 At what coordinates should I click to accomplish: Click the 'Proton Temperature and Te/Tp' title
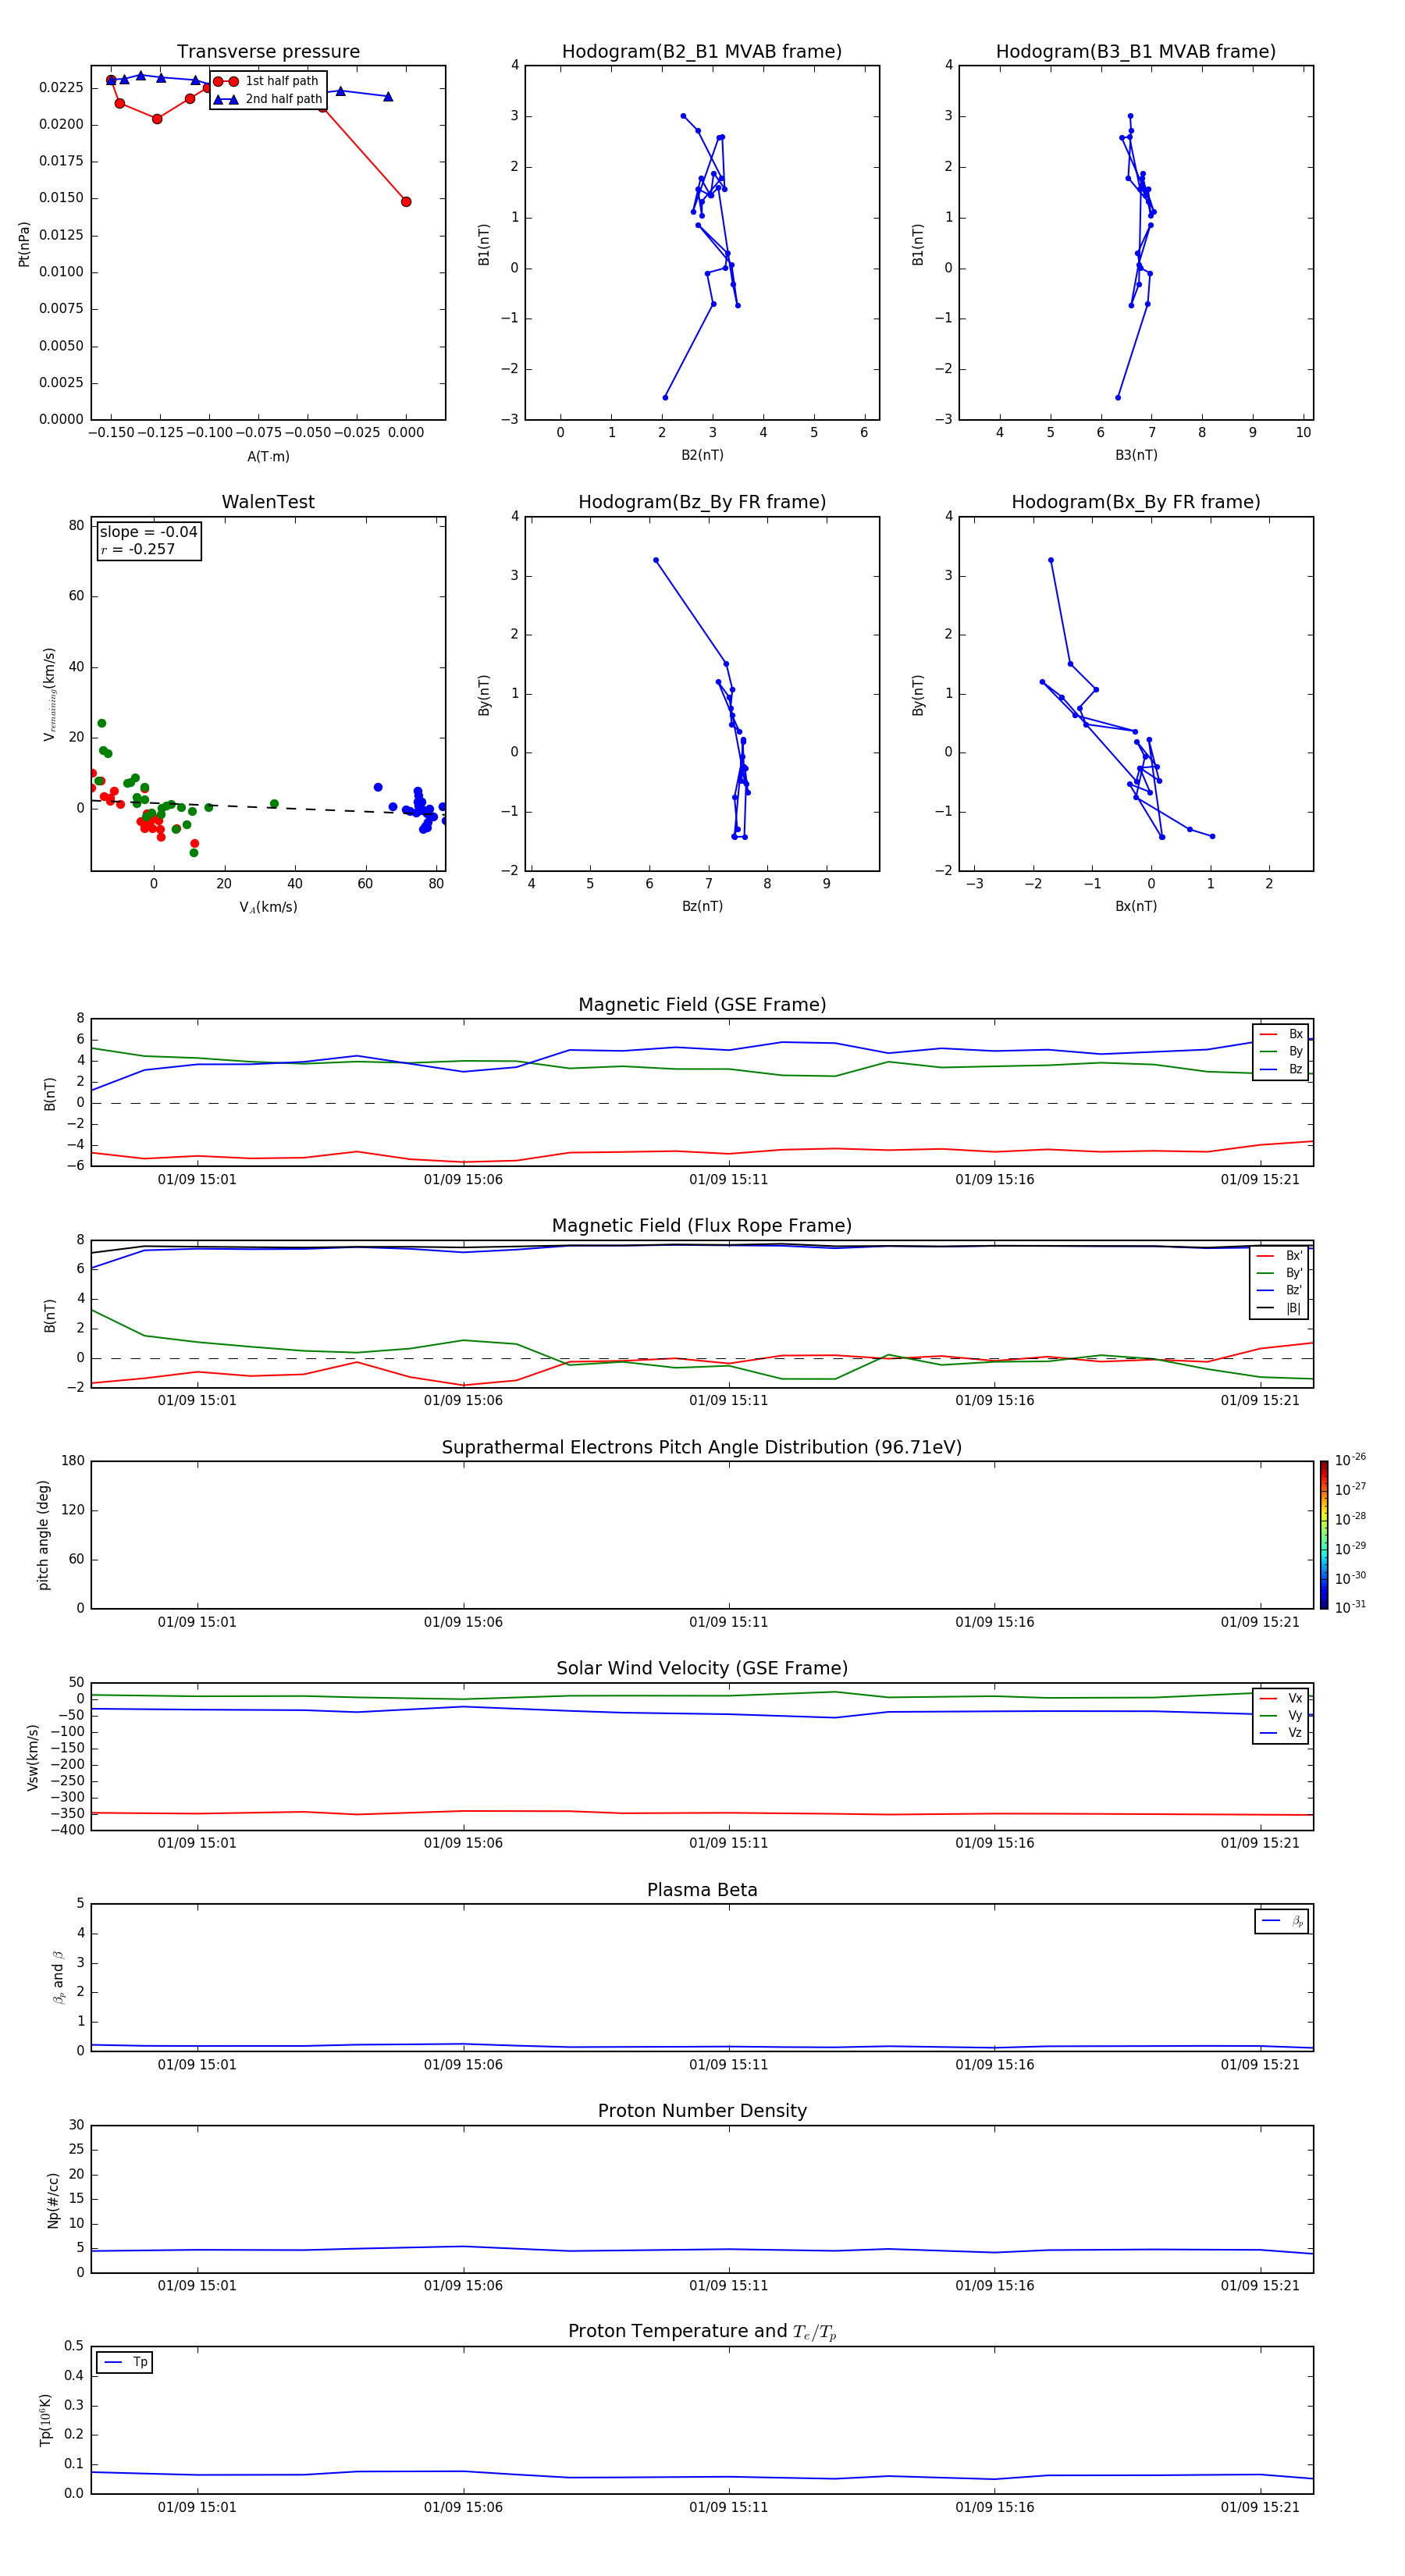702,2332
